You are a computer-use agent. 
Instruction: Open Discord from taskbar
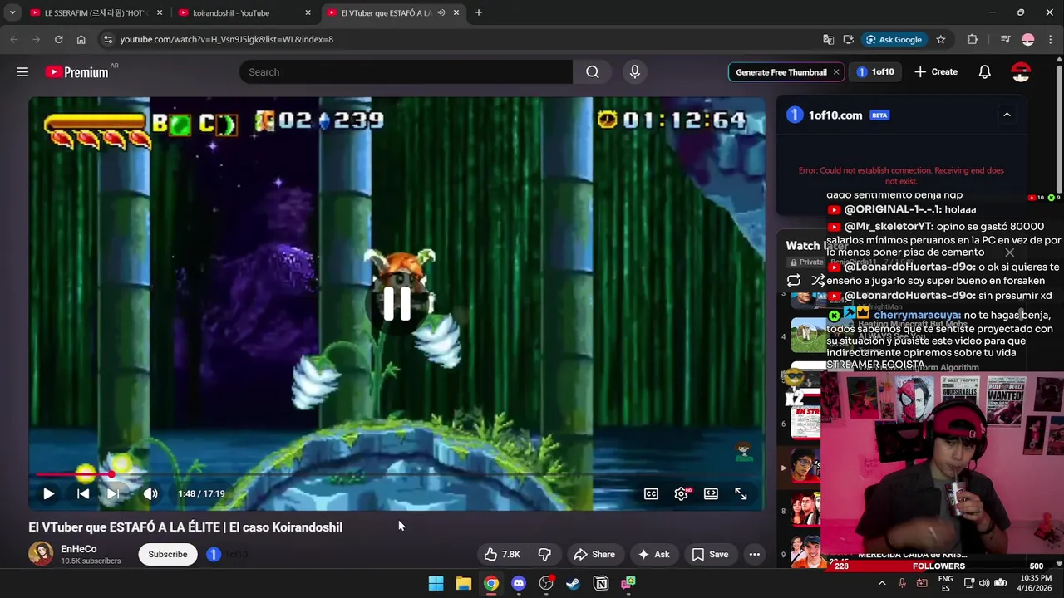point(519,583)
